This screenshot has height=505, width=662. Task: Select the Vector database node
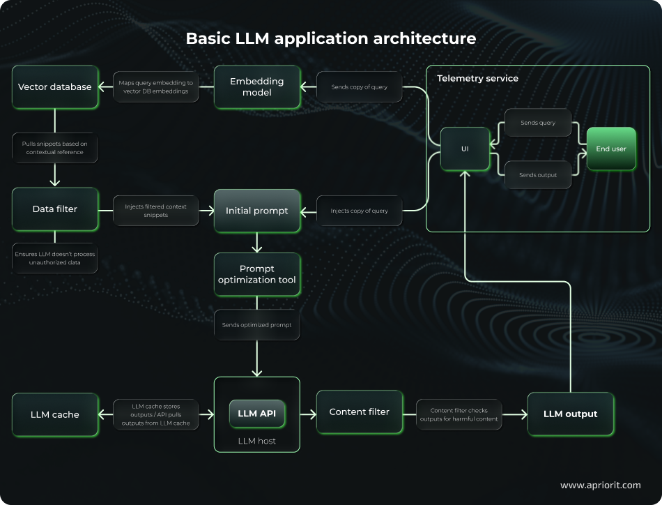pyautogui.click(x=55, y=87)
